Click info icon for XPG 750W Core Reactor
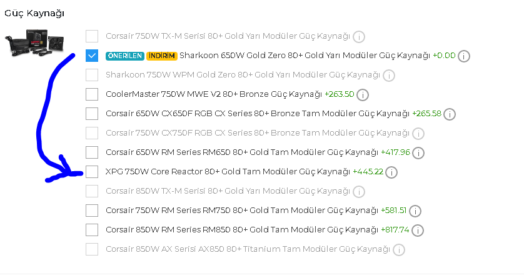524x278 pixels. click(392, 172)
